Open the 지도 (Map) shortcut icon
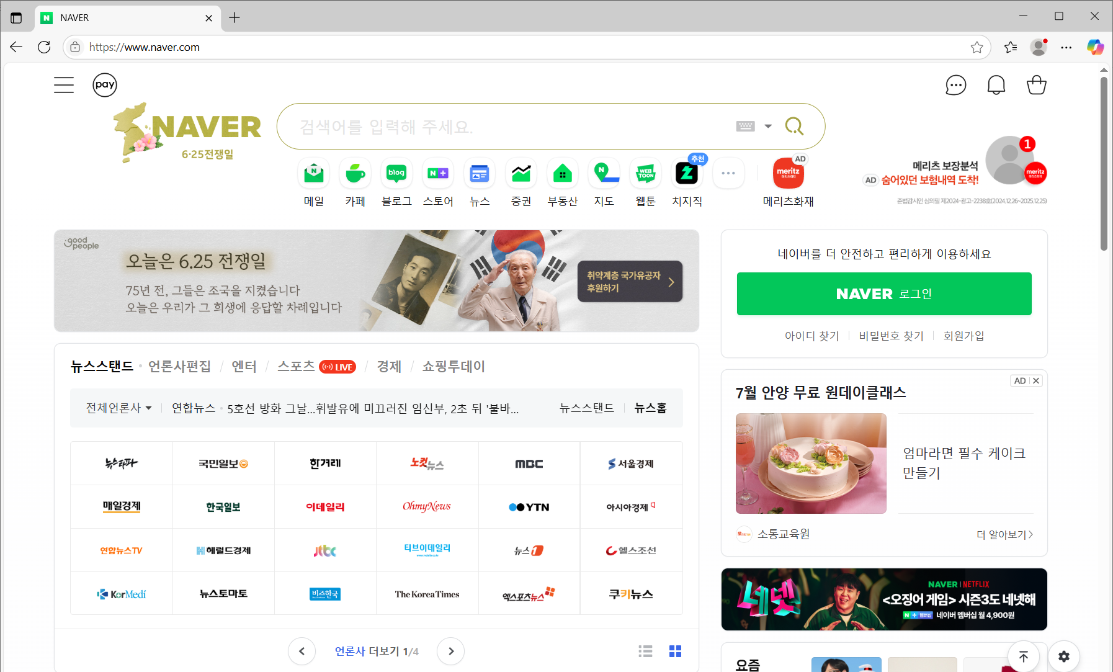The width and height of the screenshot is (1113, 672). point(604,173)
